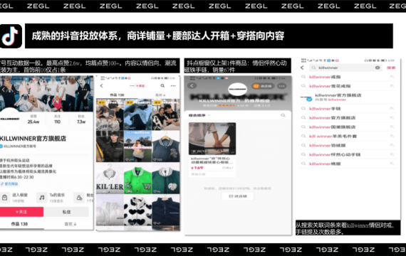Click the lower 进店铺 button below the product
Viewport: 406px width, 256px height.
237,196
